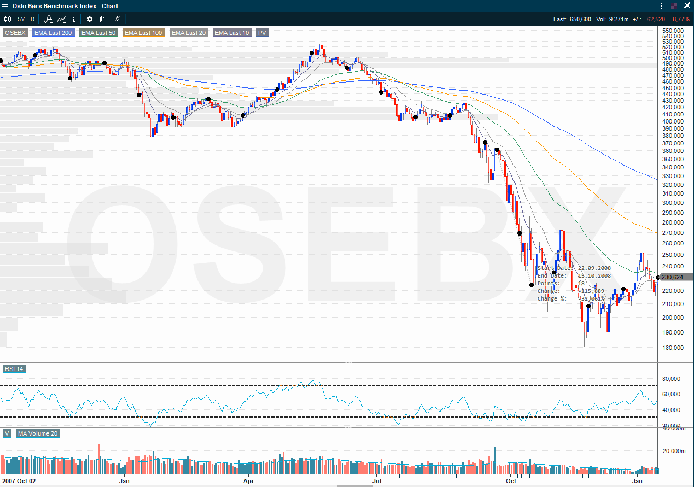Click the RSI 14 indicator label

14,369
